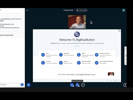Raise hand with the bottom-right hand icon
This screenshot has width=133, height=100.
(x=125, y=85)
